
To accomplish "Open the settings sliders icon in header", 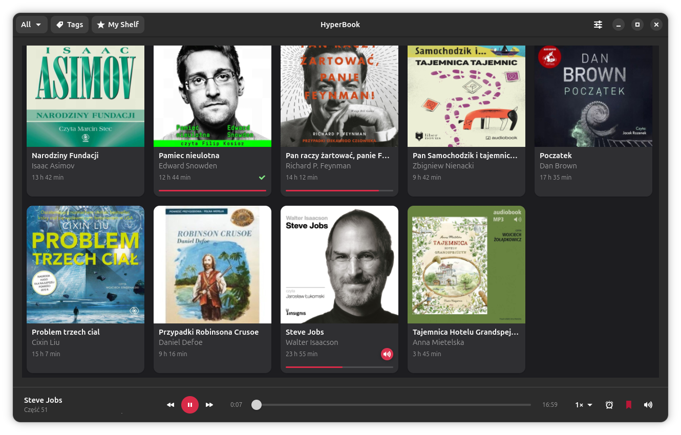I will click(x=598, y=25).
